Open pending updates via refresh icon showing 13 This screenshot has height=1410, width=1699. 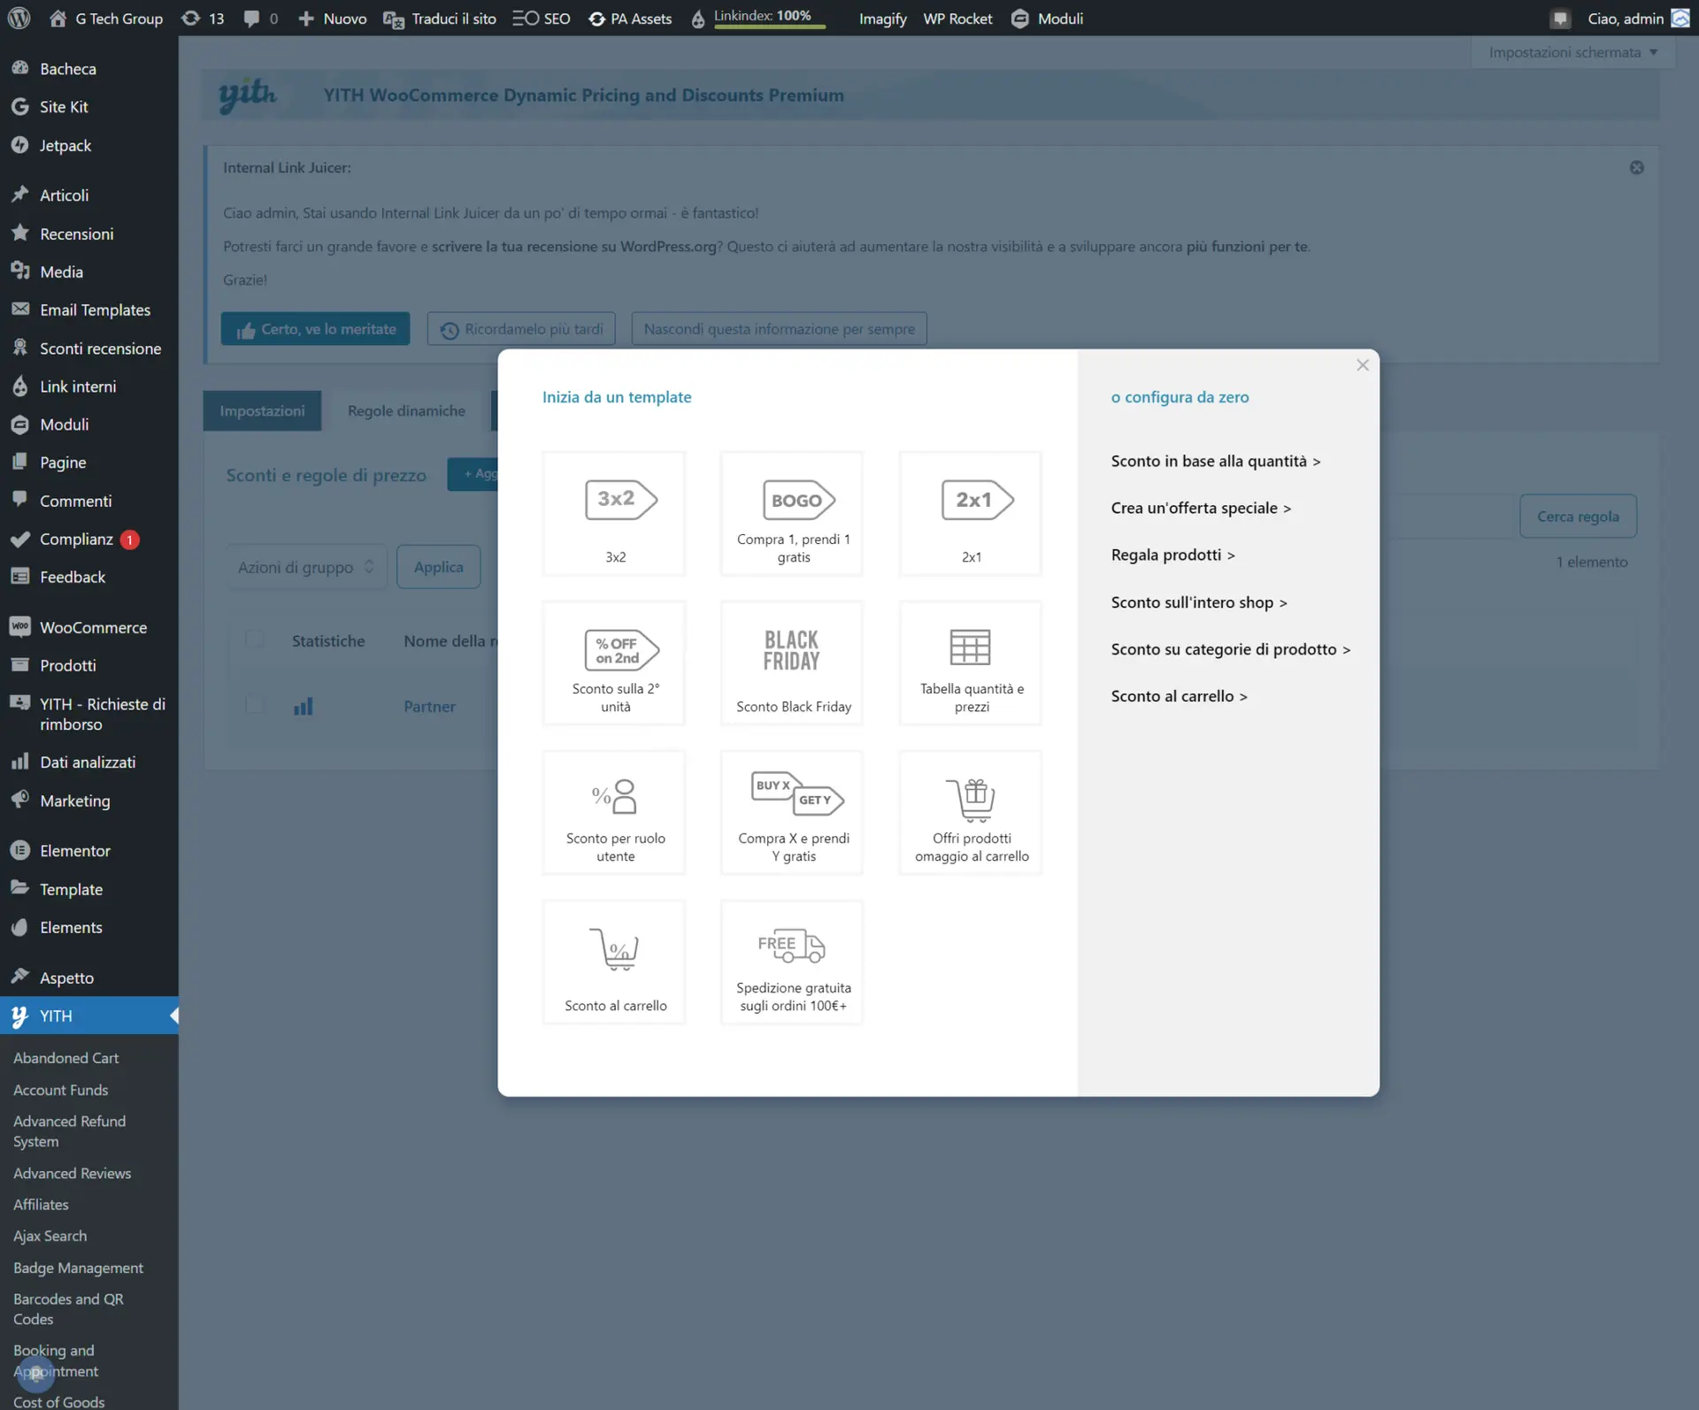(x=192, y=18)
